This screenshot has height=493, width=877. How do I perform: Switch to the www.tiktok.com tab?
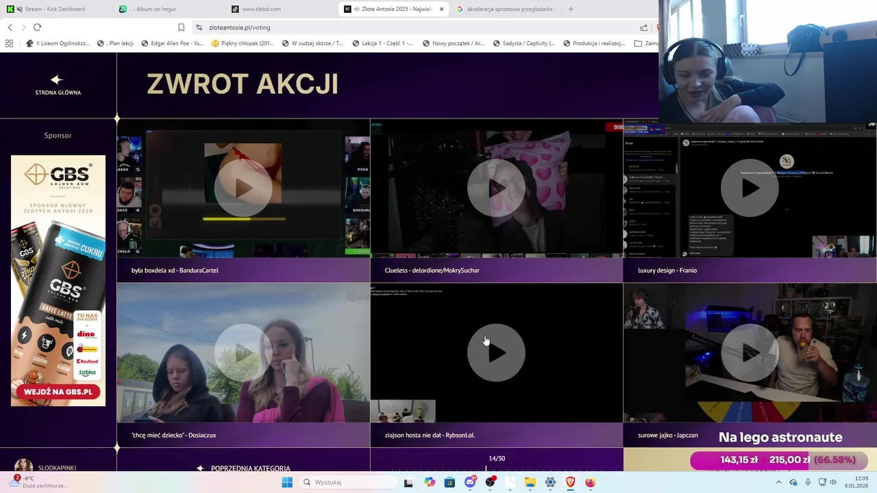pos(282,9)
